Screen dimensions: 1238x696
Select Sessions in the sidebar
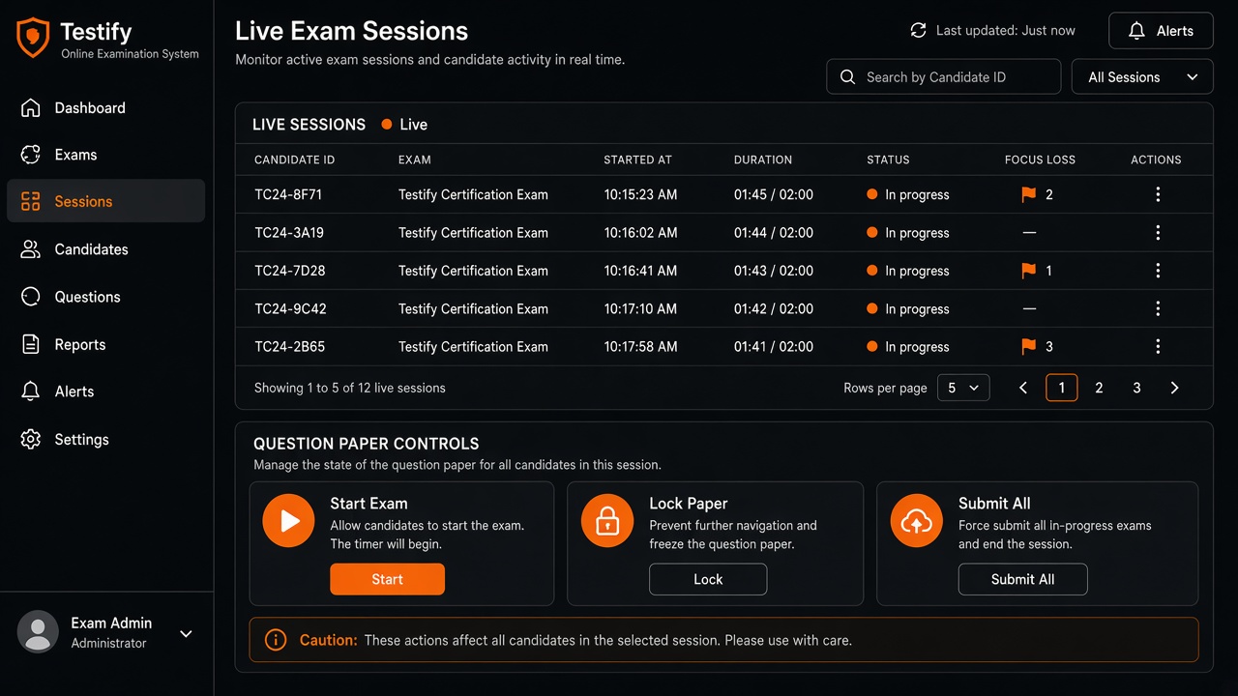coord(105,201)
